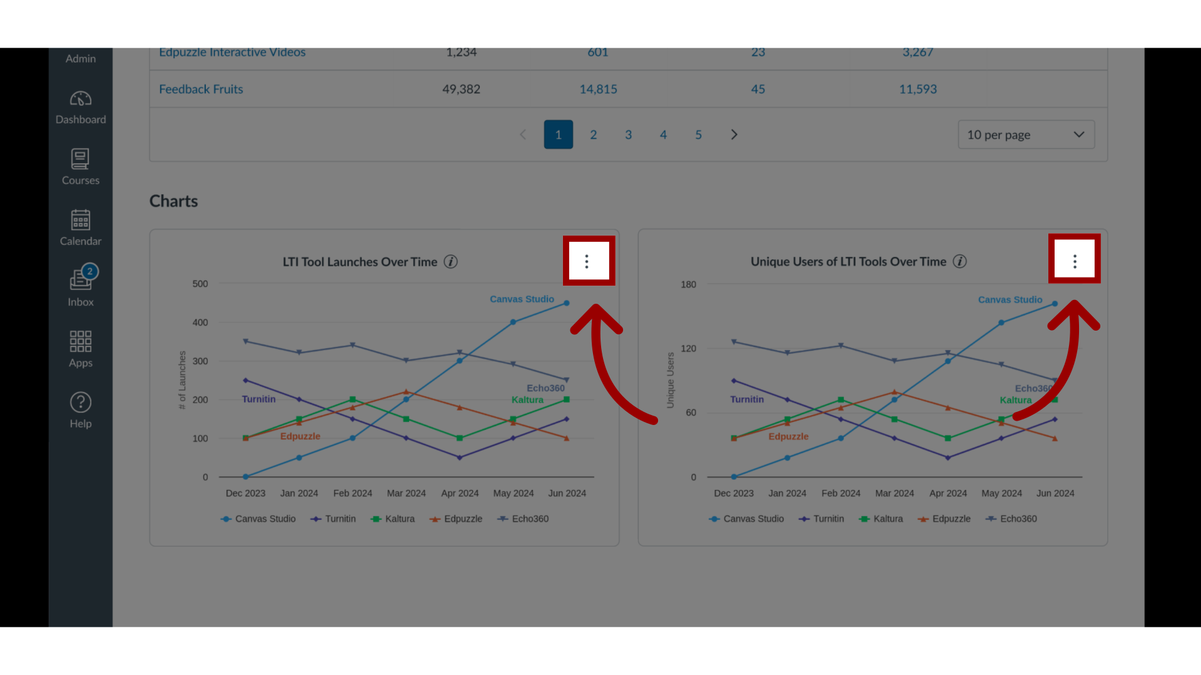Screen dimensions: 1201x675
Task: Click Turnitin Dec 2023 point in Unique Users chart
Action: coord(734,381)
